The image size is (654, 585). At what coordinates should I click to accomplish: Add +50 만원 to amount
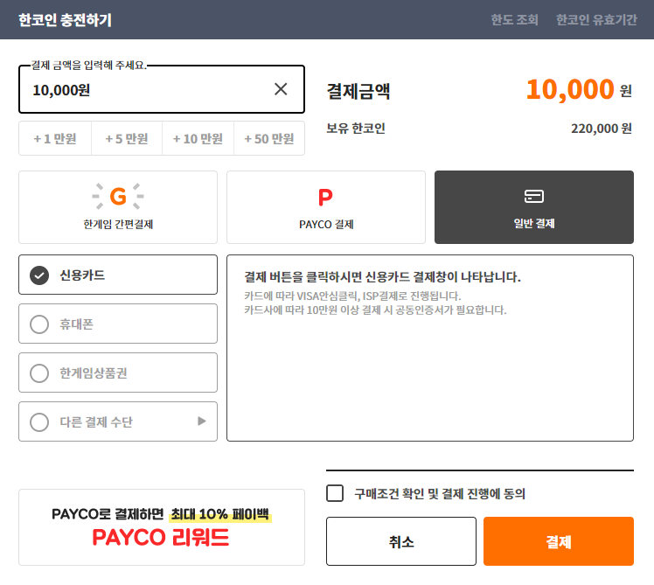[x=269, y=138]
